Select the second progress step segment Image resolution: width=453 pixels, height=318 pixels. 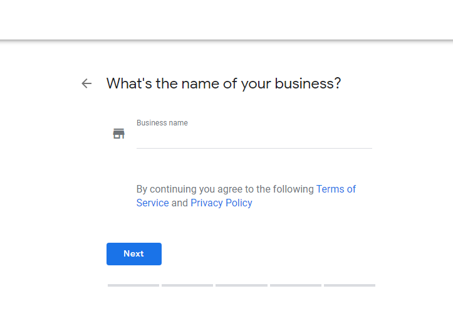coord(187,285)
